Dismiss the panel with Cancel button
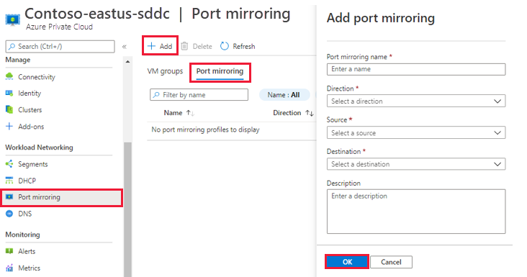Image resolution: width=527 pixels, height=277 pixels. coord(391,262)
